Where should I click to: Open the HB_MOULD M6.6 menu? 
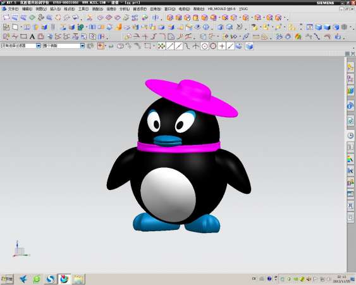tap(221, 9)
